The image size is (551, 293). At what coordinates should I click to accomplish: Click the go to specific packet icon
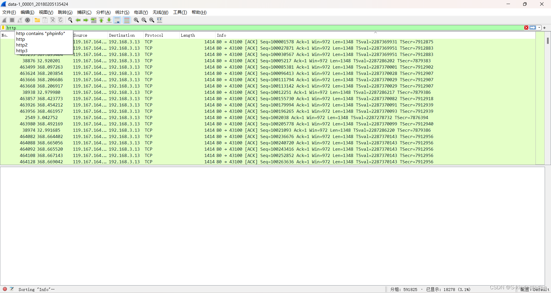pos(94,20)
